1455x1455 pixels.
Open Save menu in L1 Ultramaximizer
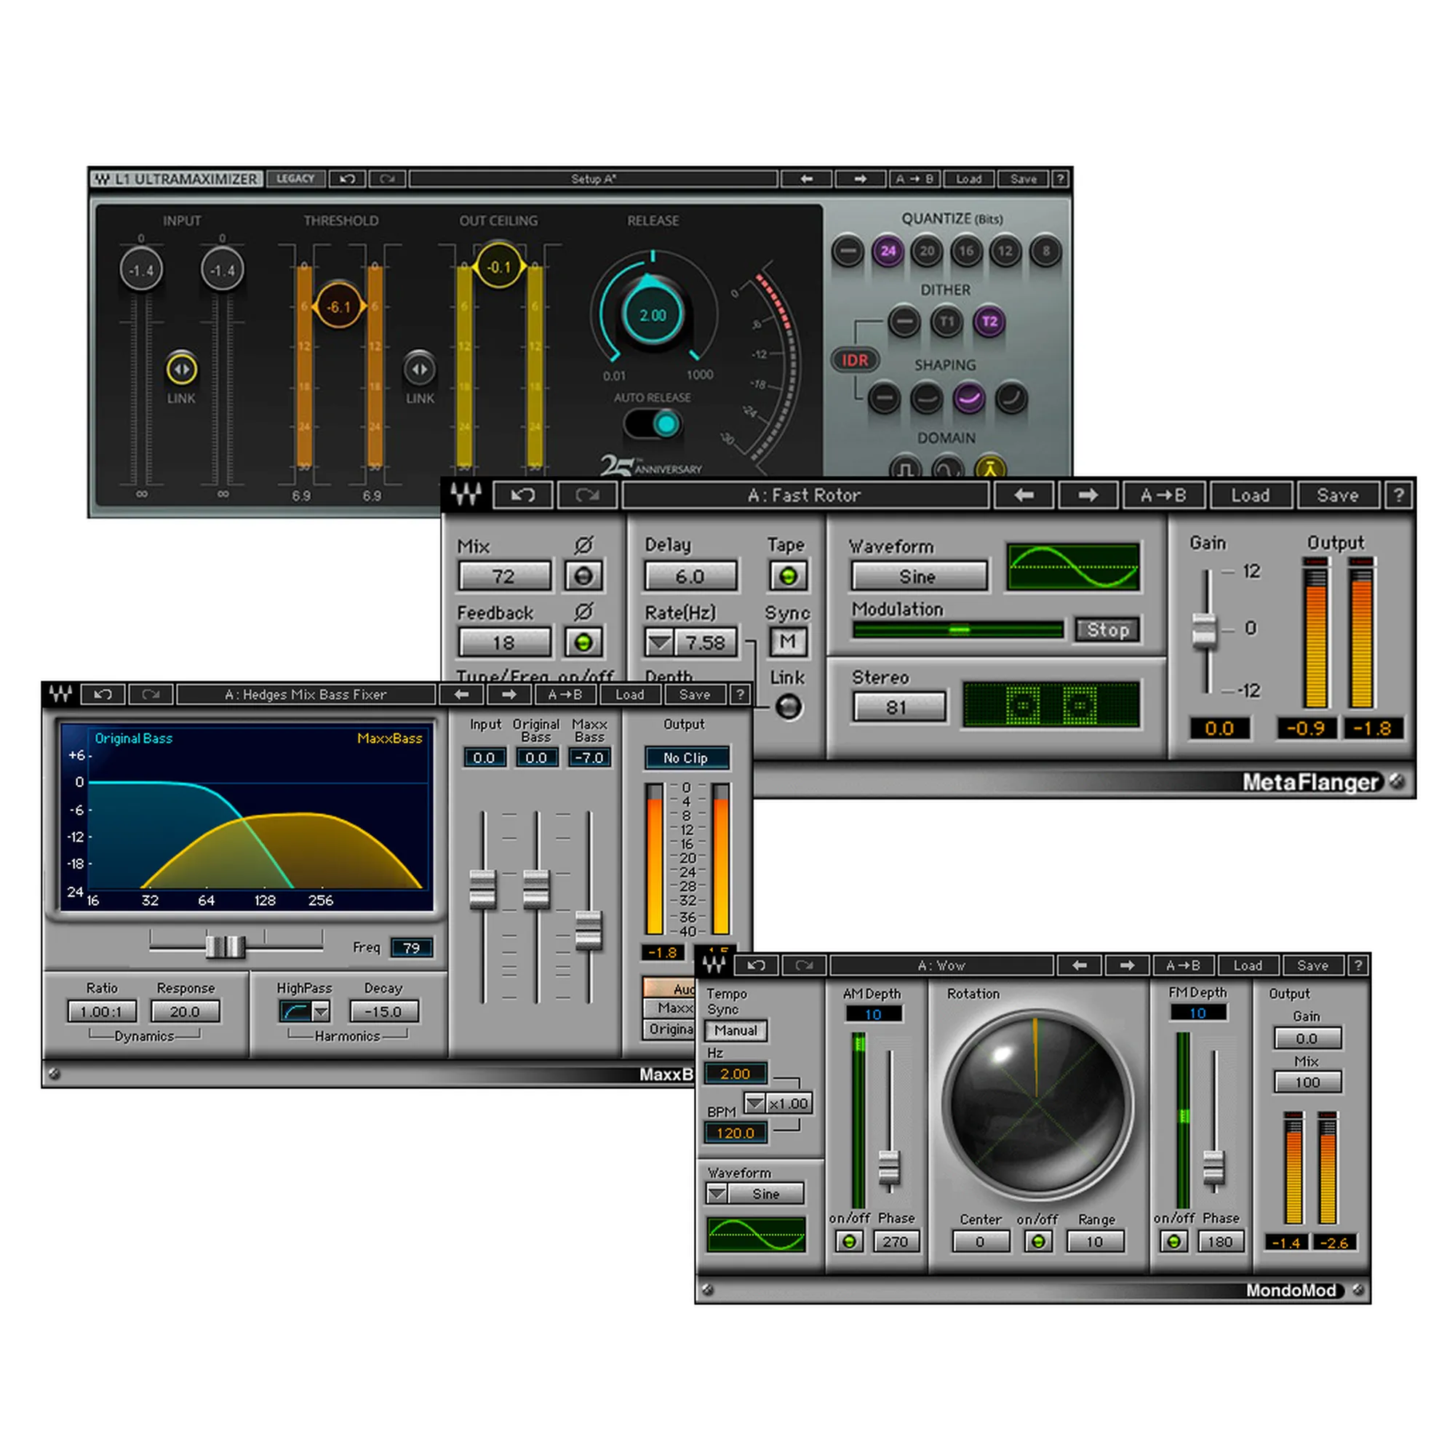click(x=1024, y=178)
